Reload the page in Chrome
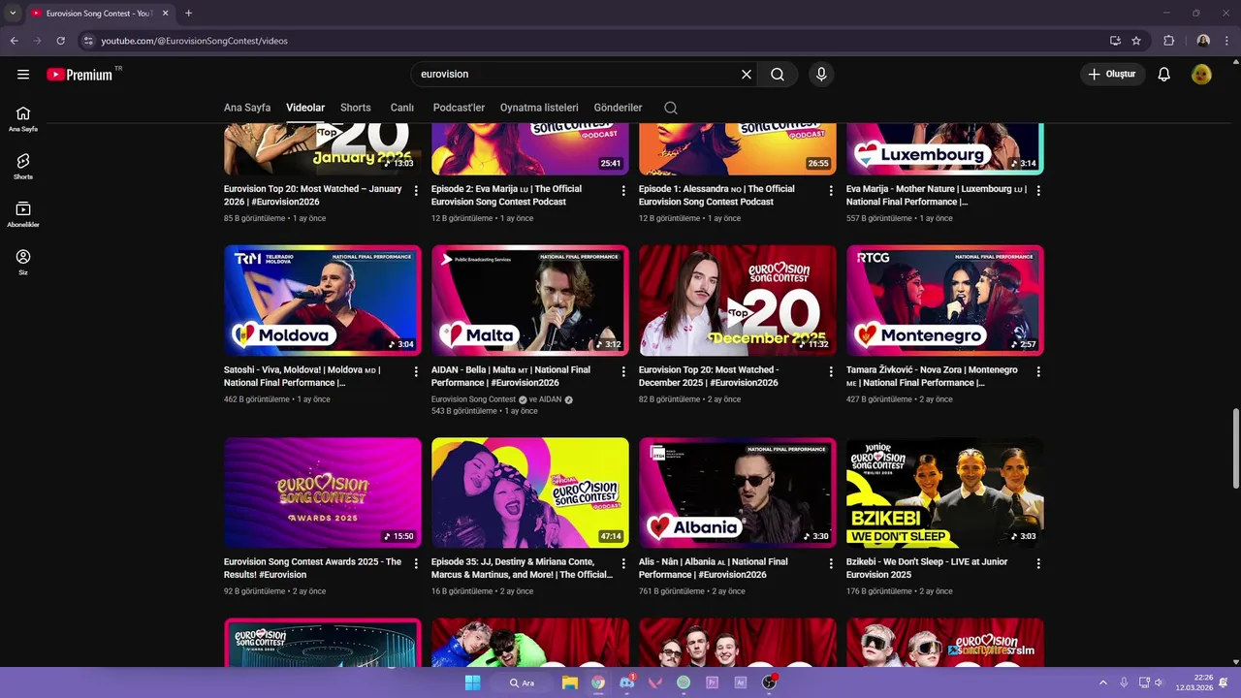The width and height of the screenshot is (1241, 698). 60,41
